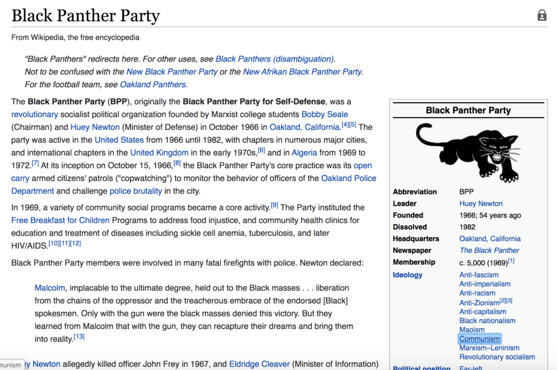The width and height of the screenshot is (557, 370).
Task: Open Free Breakfast for Children link
Action: point(60,220)
